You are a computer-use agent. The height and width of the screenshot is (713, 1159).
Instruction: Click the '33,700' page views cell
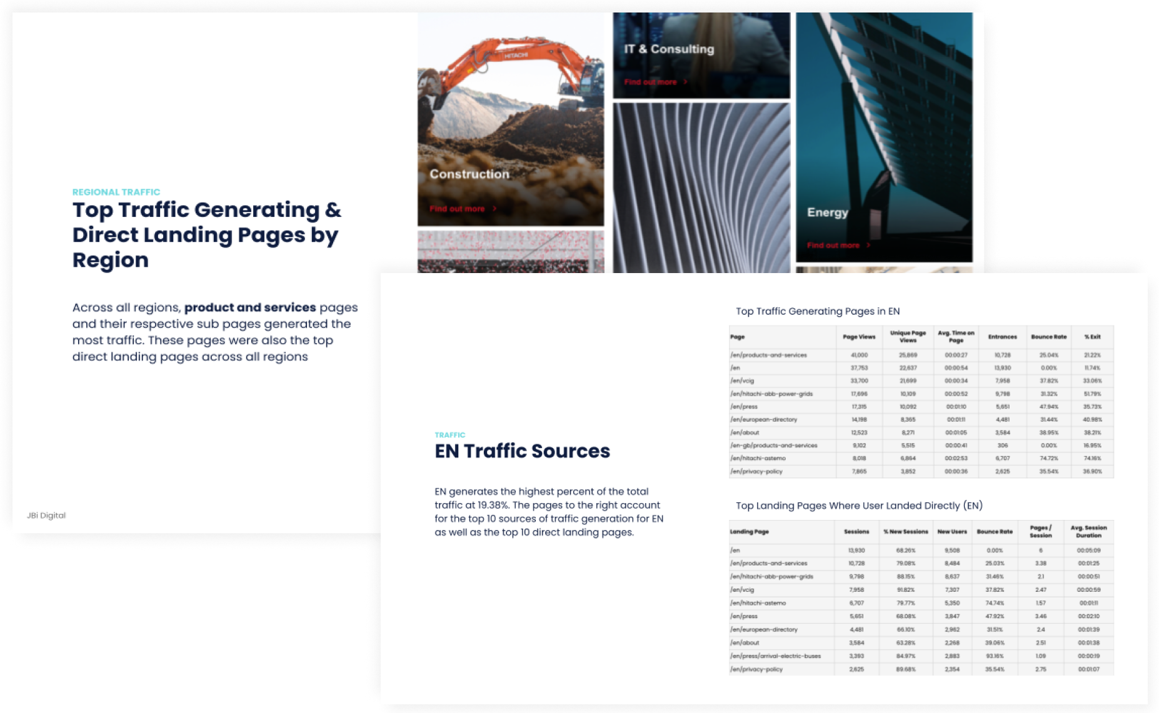[x=859, y=381]
